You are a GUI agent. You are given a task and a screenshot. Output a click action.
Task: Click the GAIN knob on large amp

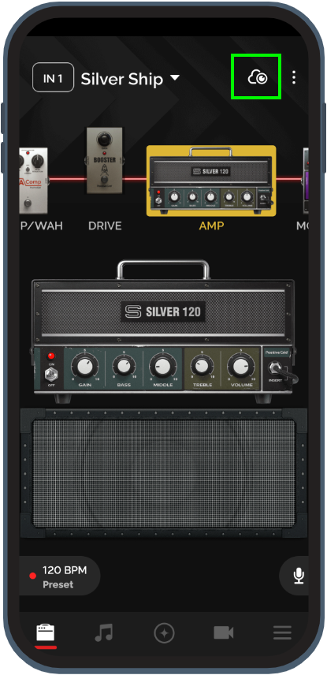(x=84, y=367)
